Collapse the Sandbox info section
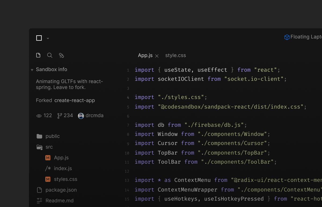This screenshot has height=207, width=322. (32, 69)
